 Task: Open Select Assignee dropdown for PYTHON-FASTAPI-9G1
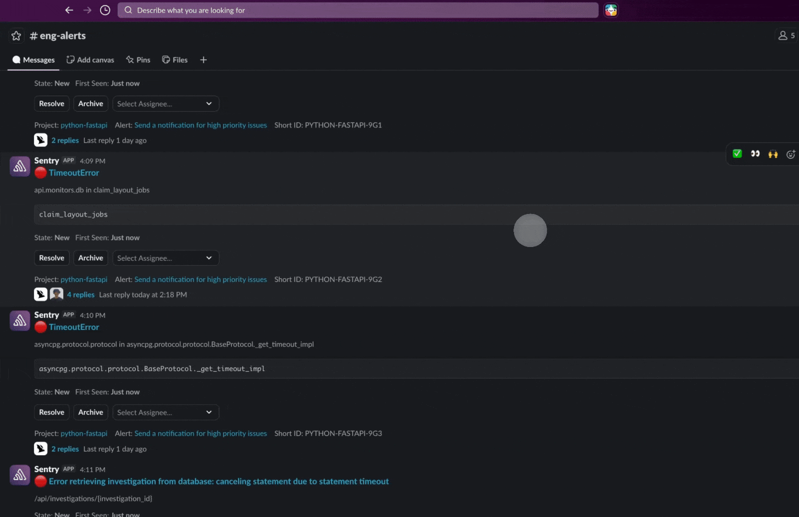pyautogui.click(x=166, y=103)
